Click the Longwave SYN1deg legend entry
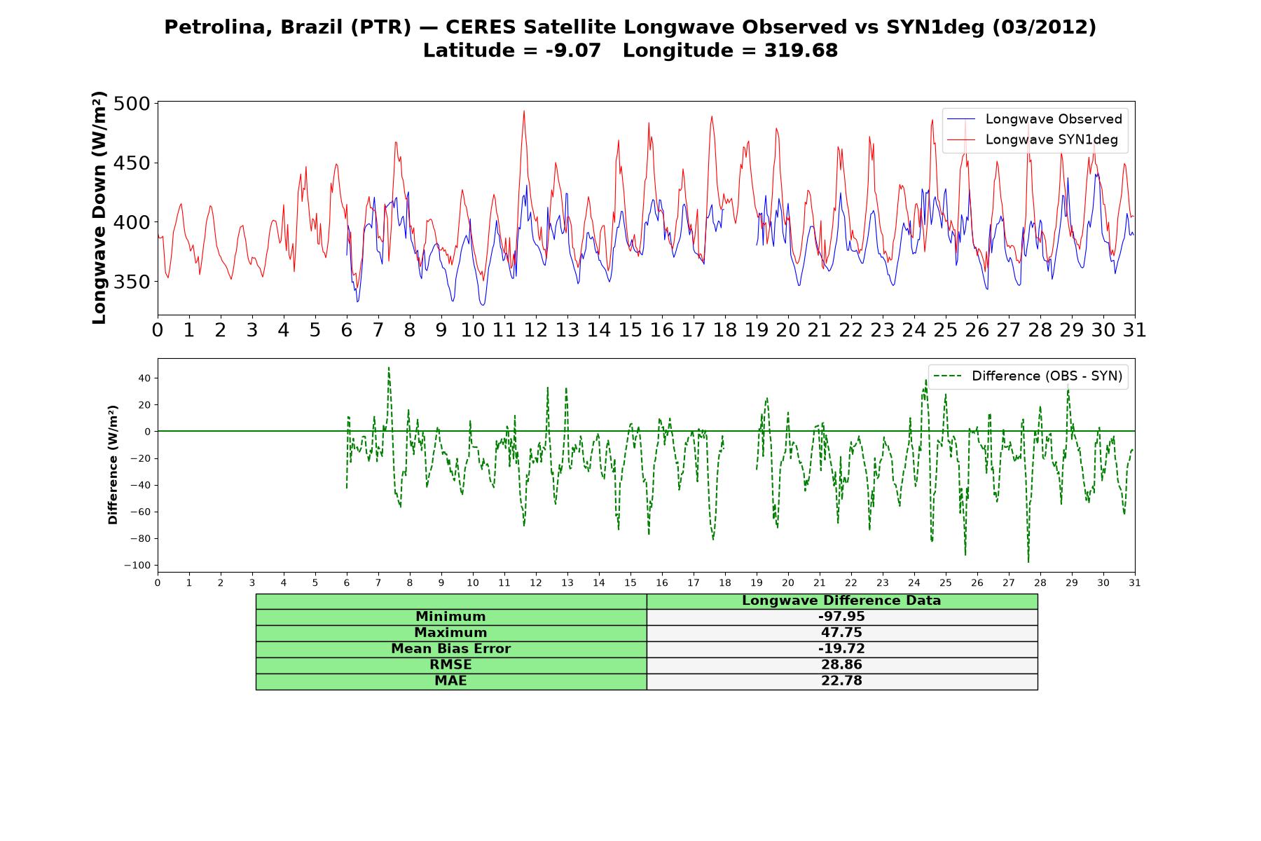 click(1033, 139)
